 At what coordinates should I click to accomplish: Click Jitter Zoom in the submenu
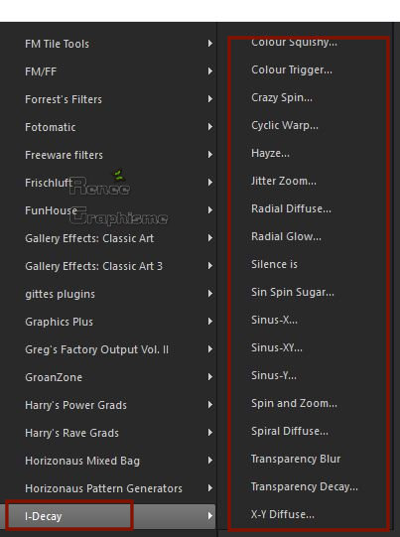click(284, 181)
